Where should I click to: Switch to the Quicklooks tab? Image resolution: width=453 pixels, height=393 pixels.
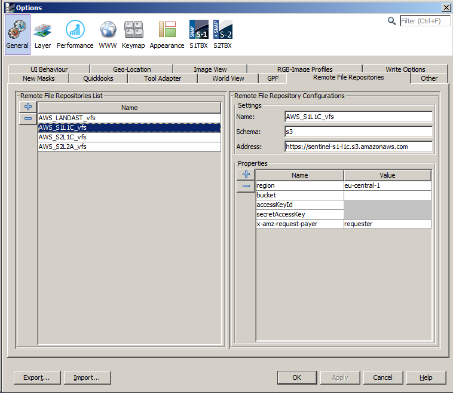(98, 78)
